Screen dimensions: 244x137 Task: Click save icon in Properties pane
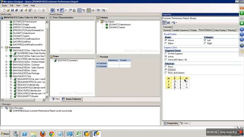pos(169,23)
